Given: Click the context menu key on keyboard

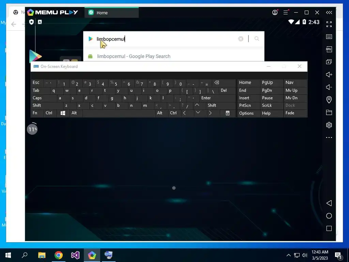Looking at the screenshot, I should (x=227, y=113).
